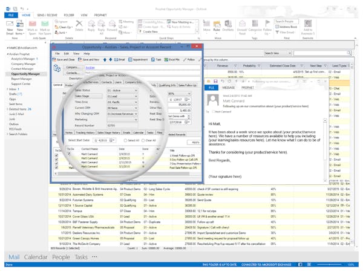Viewport: 363px width, 272px height.
Task: Click the blue down arrow in Opportunity toolbar
Action: pyautogui.click(x=111, y=60)
